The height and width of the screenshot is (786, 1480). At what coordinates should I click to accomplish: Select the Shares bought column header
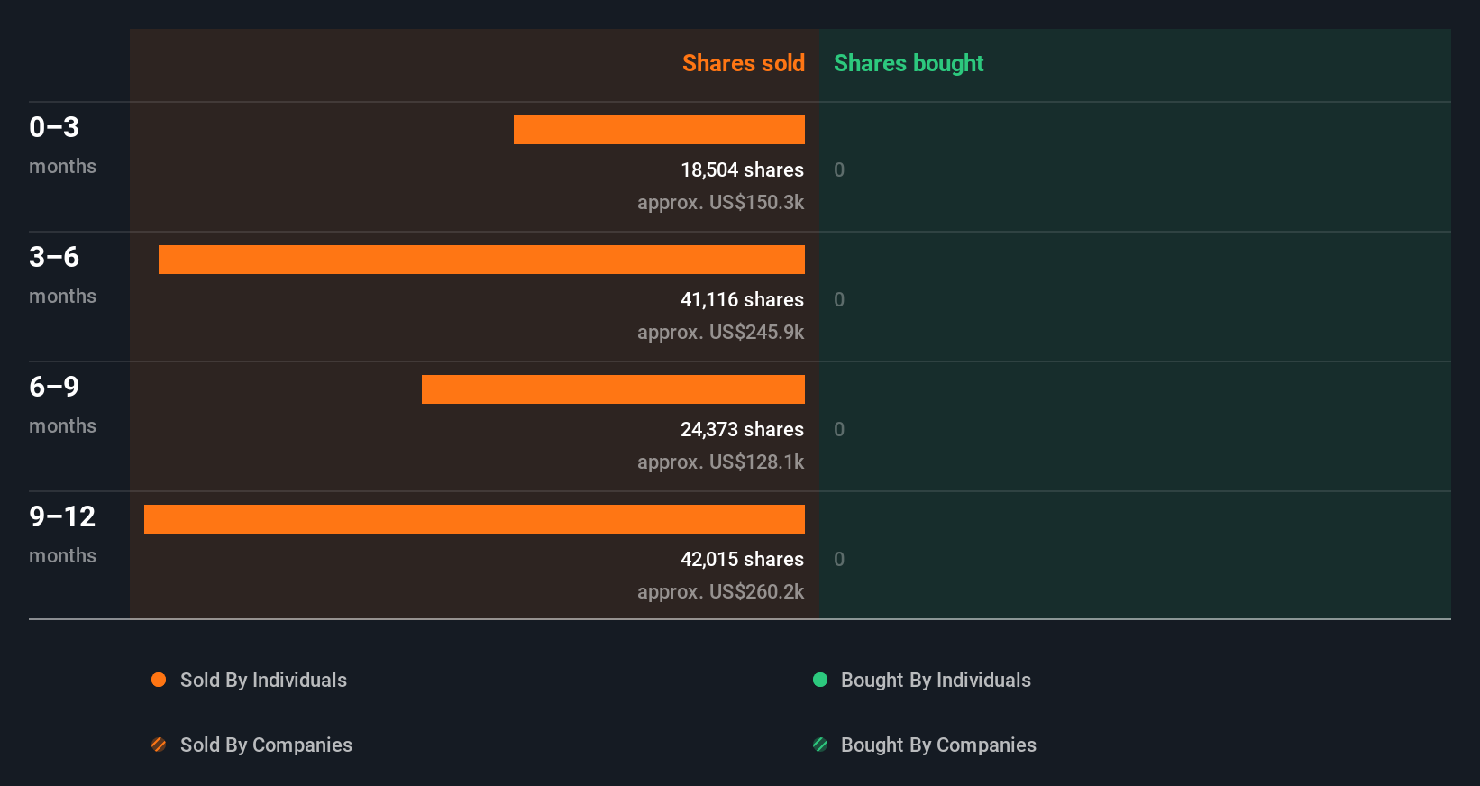tap(908, 63)
